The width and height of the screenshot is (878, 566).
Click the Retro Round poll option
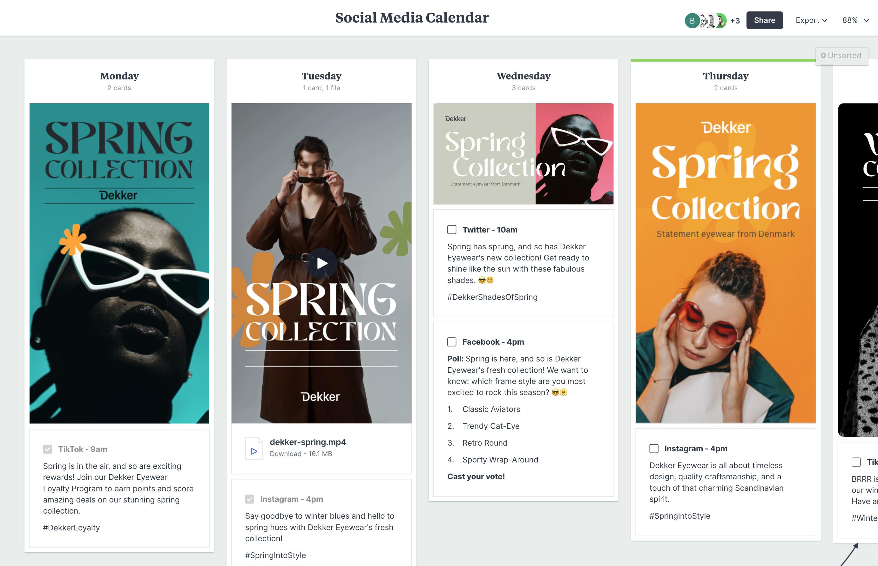point(485,443)
